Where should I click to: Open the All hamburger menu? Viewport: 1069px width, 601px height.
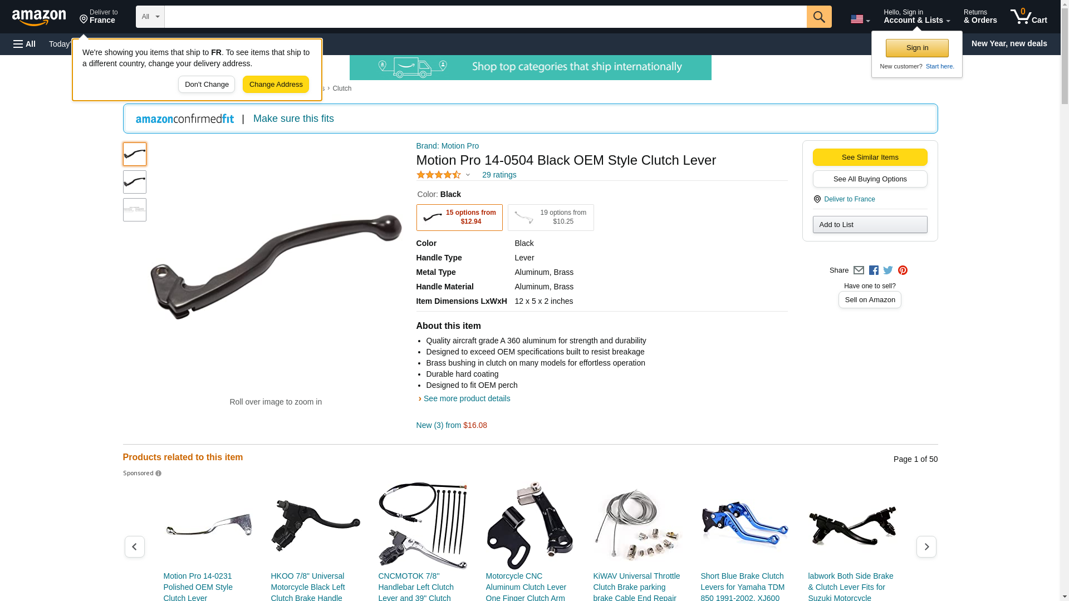click(x=24, y=44)
